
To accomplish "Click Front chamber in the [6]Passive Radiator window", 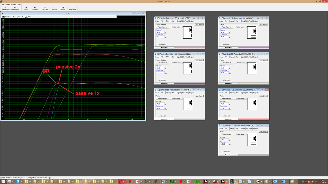I will (176, 63).
